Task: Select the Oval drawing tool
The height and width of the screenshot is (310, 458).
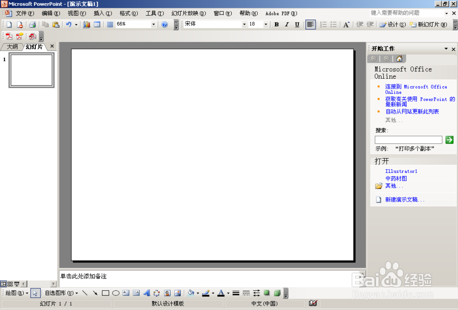Action: pyautogui.click(x=114, y=293)
